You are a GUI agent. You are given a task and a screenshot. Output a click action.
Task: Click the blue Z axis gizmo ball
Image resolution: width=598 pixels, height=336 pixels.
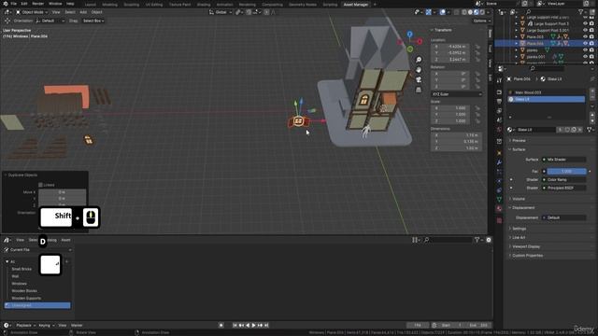coord(409,35)
